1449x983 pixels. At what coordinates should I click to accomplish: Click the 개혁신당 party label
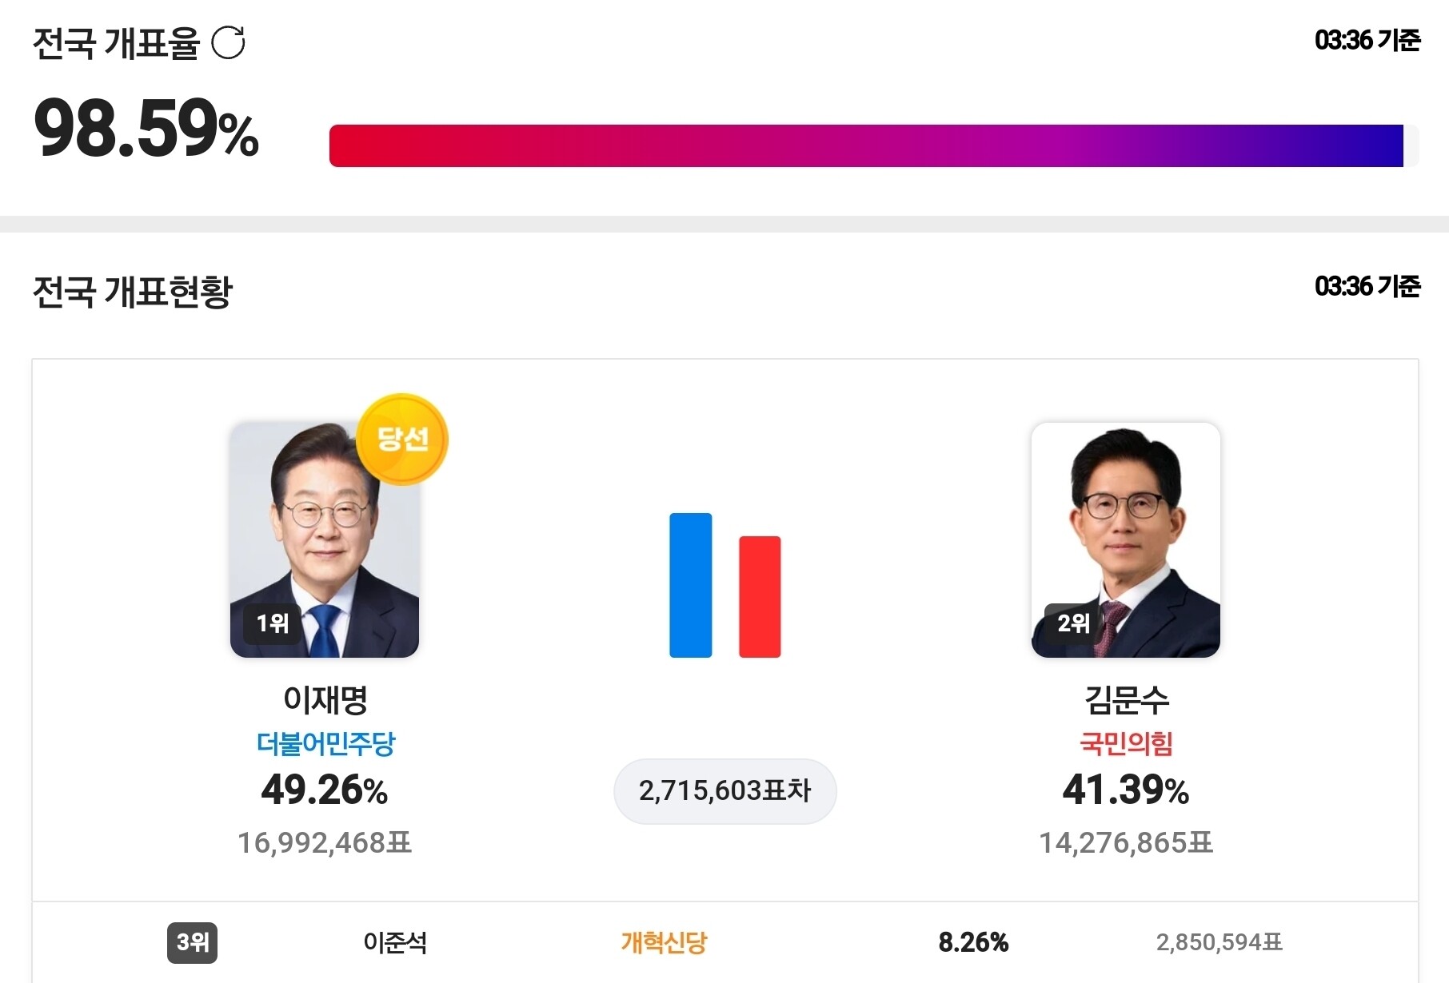click(664, 942)
